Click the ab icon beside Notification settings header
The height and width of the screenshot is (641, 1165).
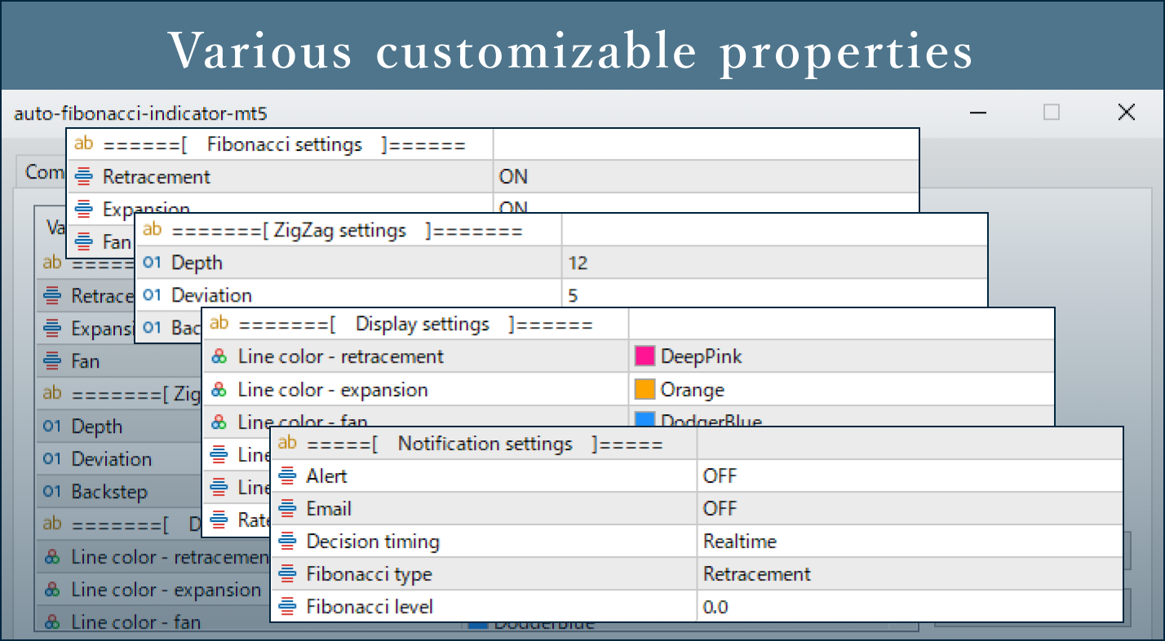click(x=287, y=443)
